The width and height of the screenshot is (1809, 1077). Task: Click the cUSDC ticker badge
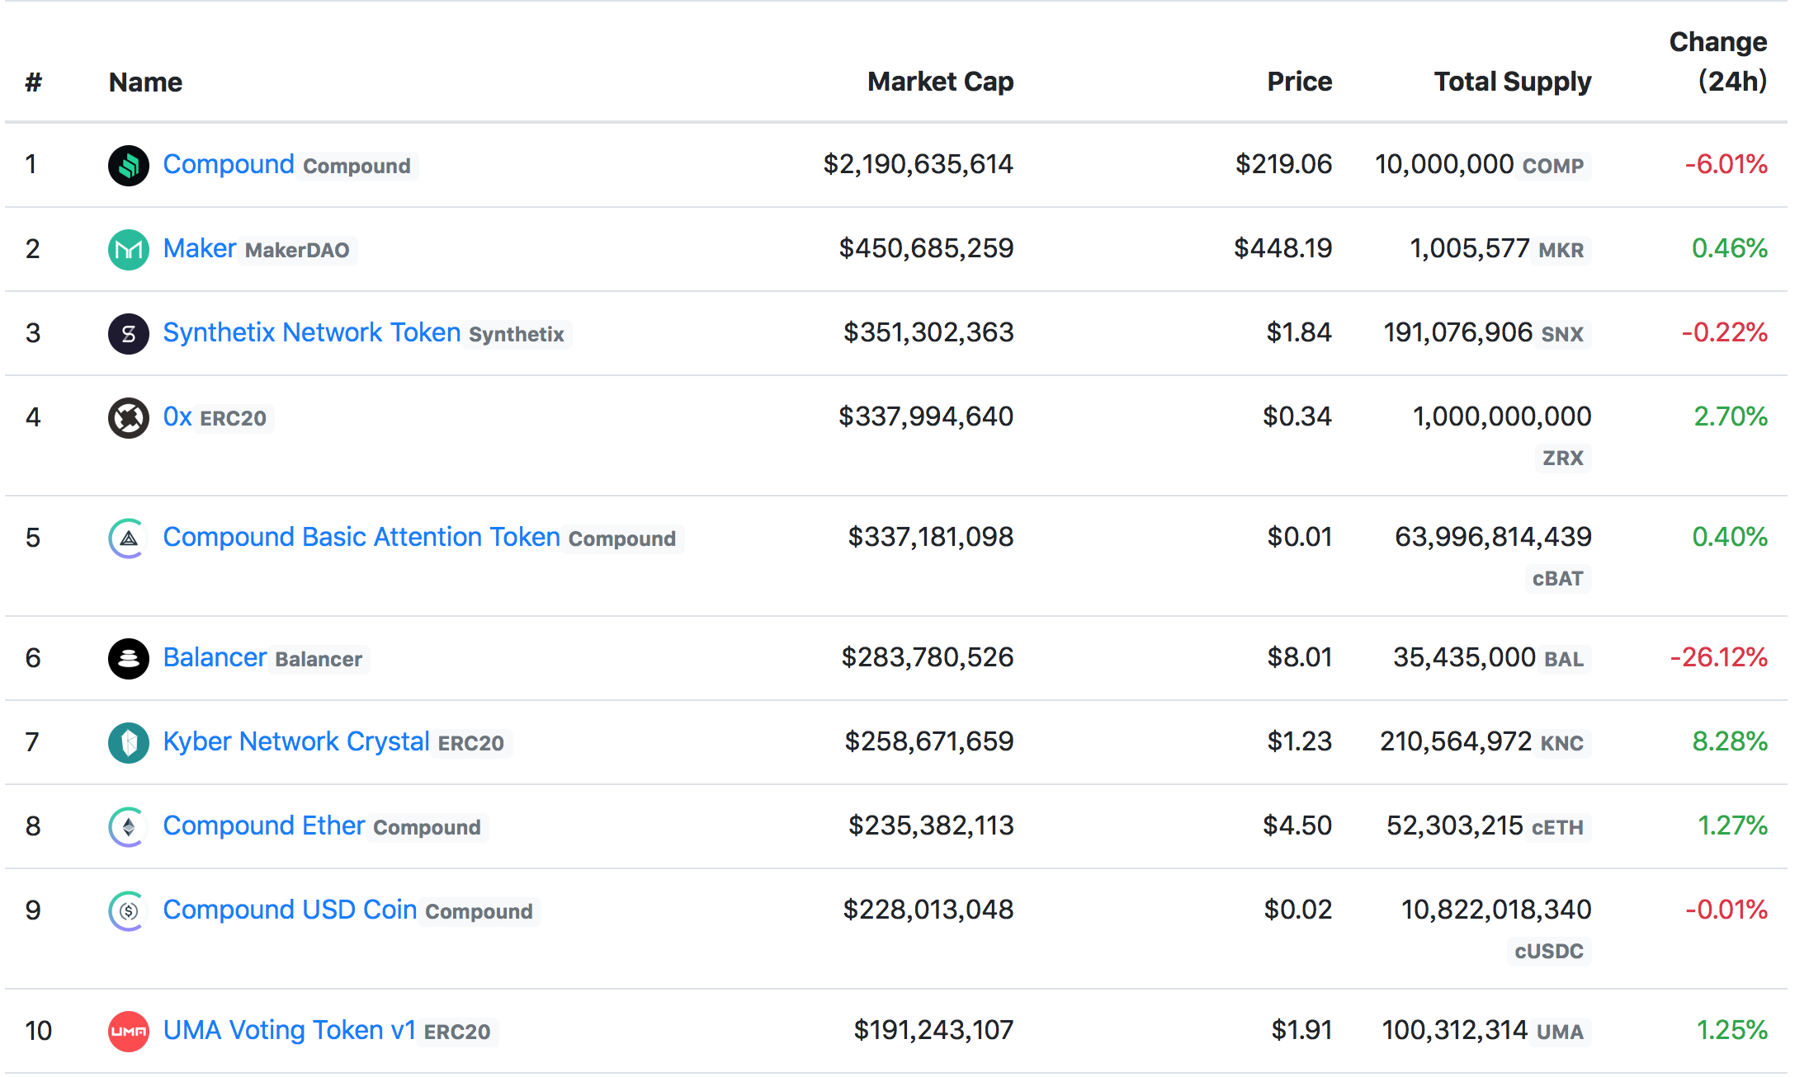coord(1548,951)
